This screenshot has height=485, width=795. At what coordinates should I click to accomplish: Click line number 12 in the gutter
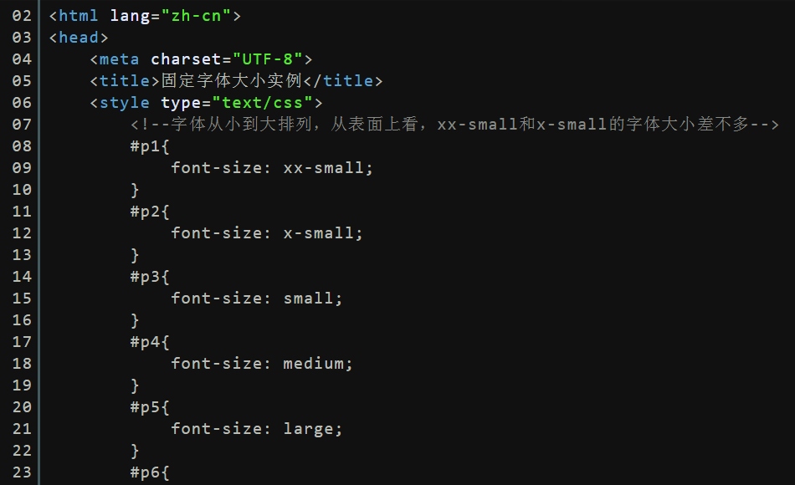(22, 233)
